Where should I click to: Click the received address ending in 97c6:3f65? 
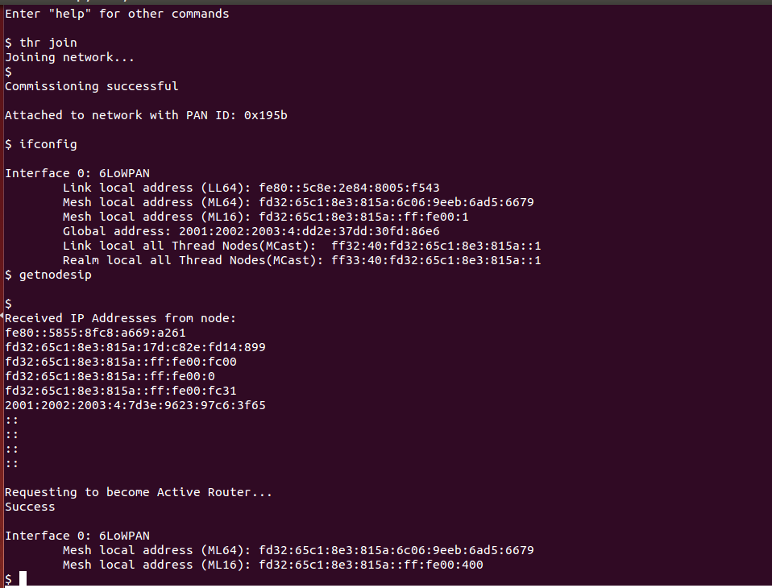(135, 405)
